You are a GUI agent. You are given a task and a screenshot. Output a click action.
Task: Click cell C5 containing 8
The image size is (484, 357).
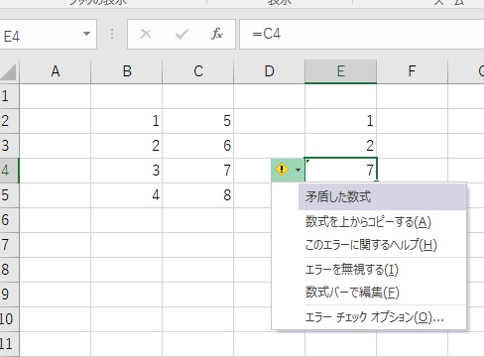pos(198,195)
